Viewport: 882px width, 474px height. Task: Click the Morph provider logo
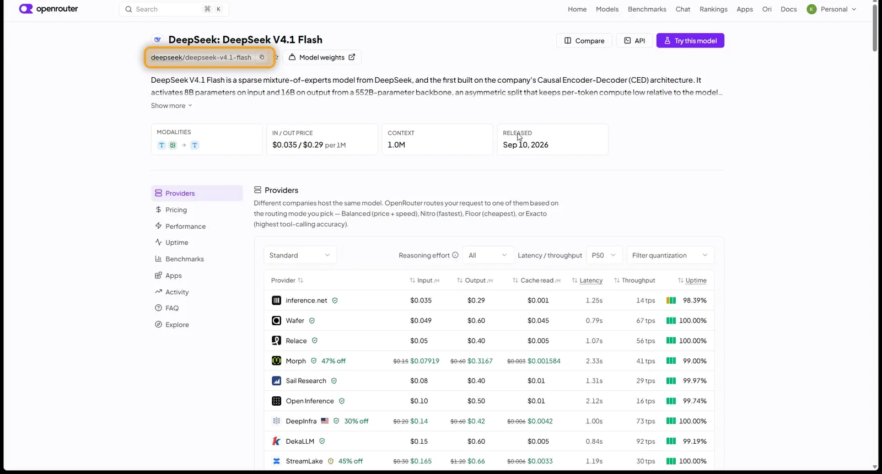277,361
